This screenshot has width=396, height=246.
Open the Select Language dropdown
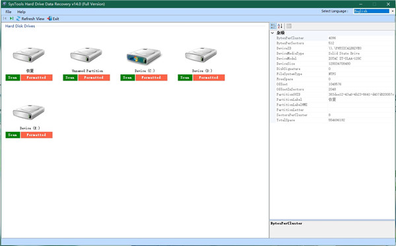(393, 11)
